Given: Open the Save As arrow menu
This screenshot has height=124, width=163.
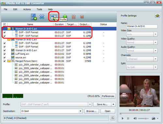Looking at the screenshot, I should coord(113,104).
